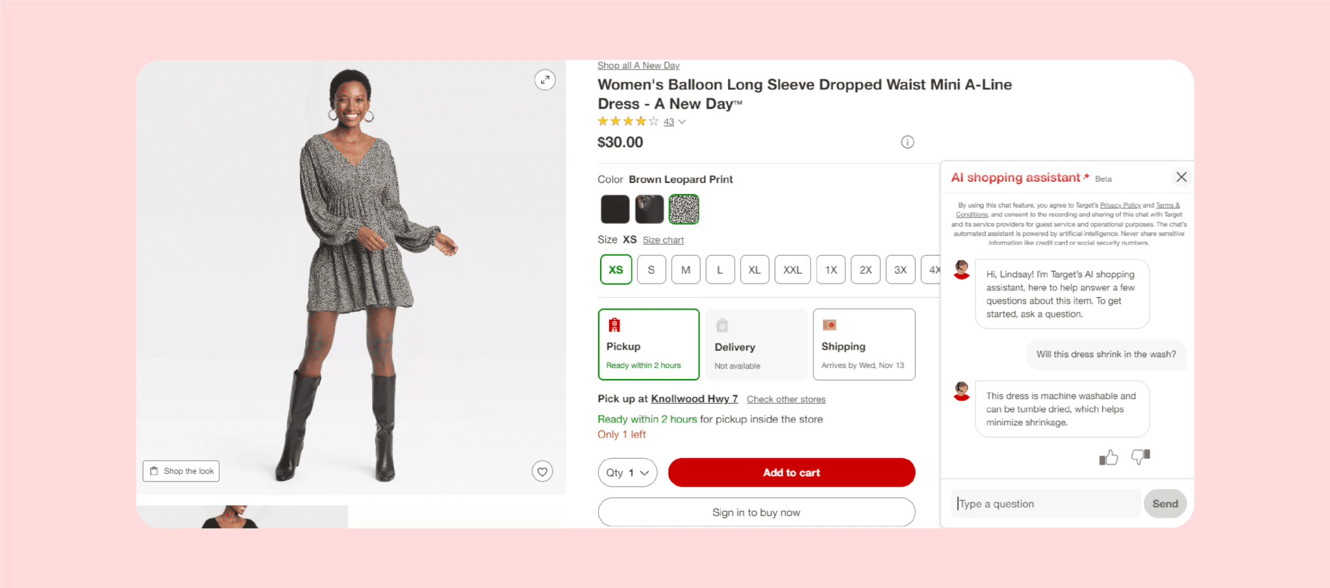The height and width of the screenshot is (588, 1330).
Task: Expand the product image to fullscreen
Action: tap(546, 80)
